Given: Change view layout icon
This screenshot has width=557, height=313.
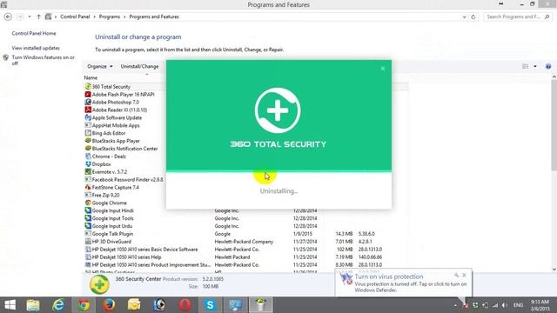Looking at the screenshot, I should coord(526,66).
